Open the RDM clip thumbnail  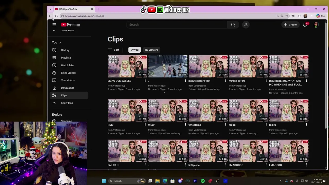point(127,110)
